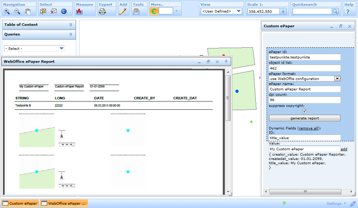This screenshot has width=358, height=208.
Task: Select the Zoom Out tool
Action: (17, 11)
